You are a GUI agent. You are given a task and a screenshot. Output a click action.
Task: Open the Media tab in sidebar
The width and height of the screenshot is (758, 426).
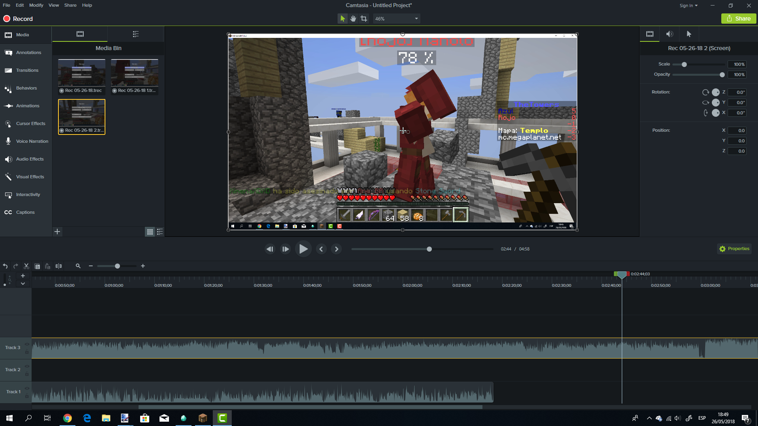[x=26, y=35]
